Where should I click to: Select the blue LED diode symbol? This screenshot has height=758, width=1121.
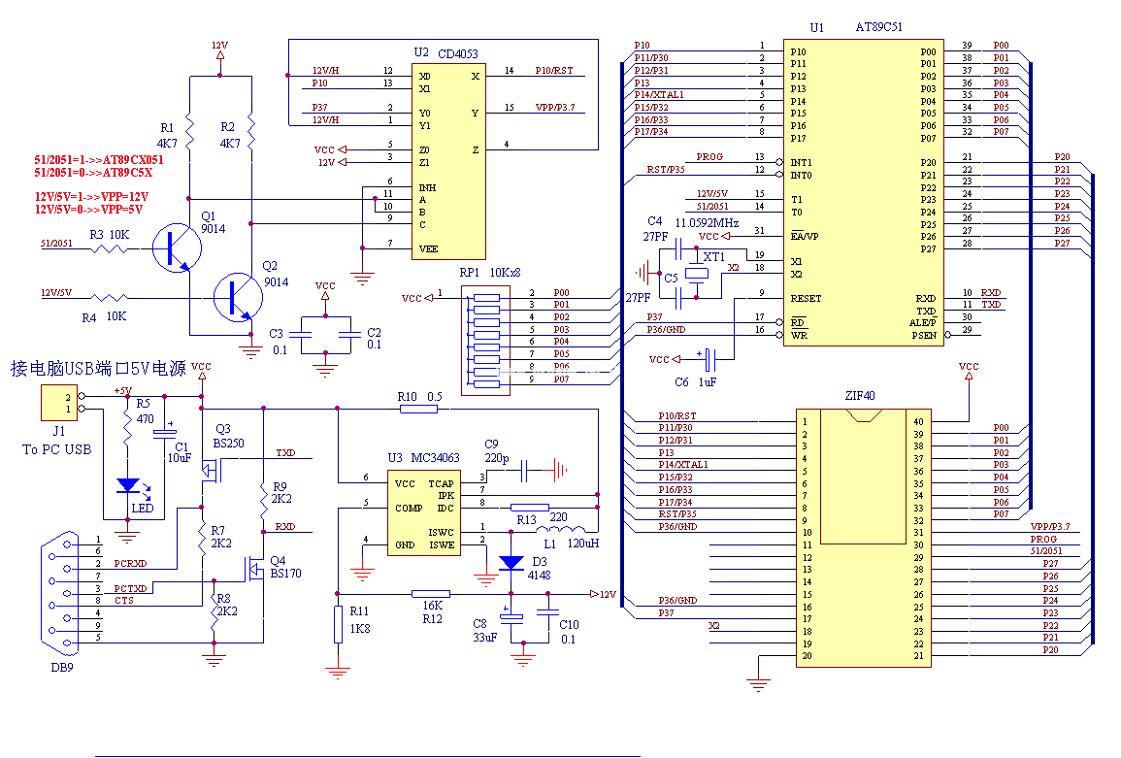(126, 484)
